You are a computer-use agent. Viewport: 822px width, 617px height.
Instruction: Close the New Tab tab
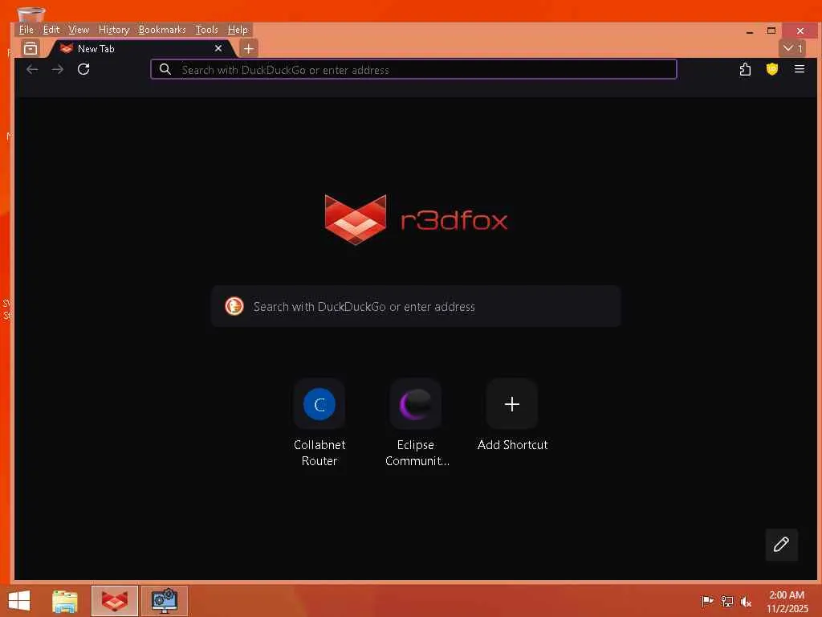pyautogui.click(x=218, y=48)
